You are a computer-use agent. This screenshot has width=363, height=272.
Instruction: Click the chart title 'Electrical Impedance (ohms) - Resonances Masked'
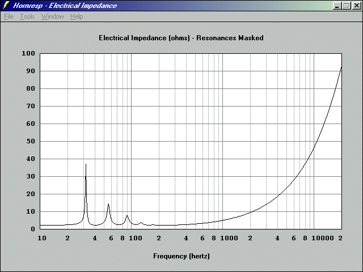click(181, 38)
